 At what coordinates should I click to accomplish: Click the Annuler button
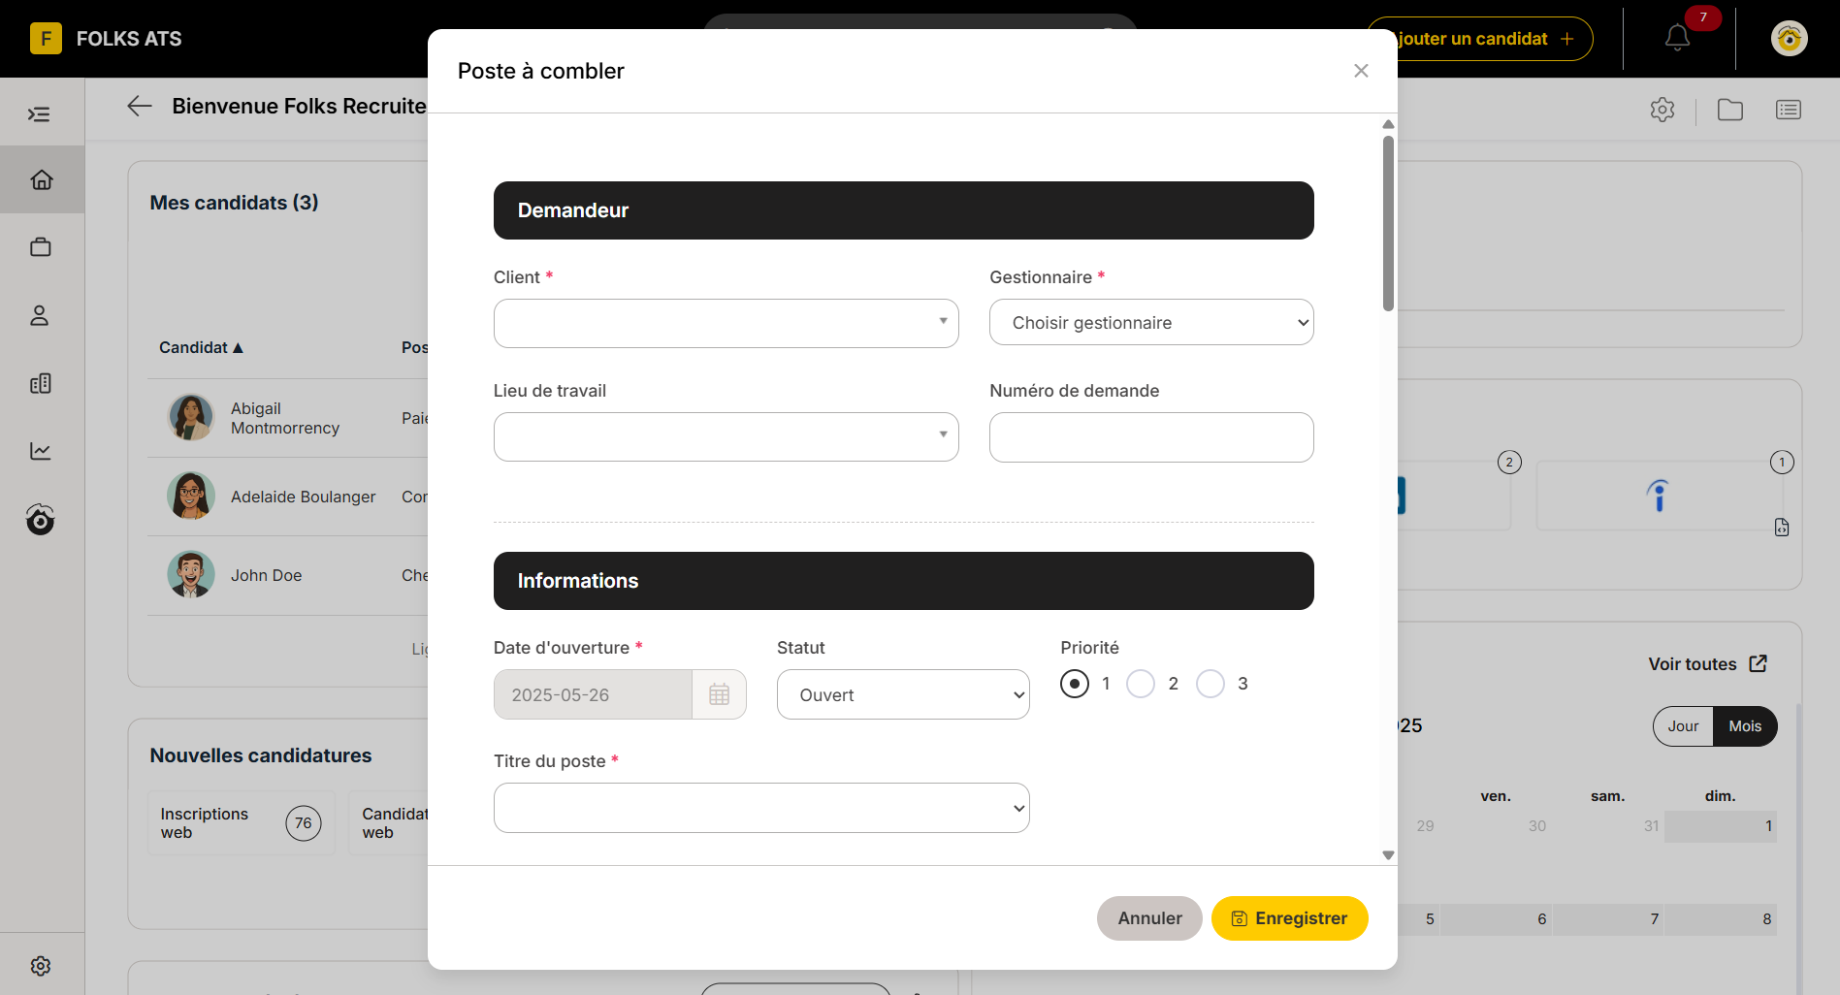pos(1149,918)
